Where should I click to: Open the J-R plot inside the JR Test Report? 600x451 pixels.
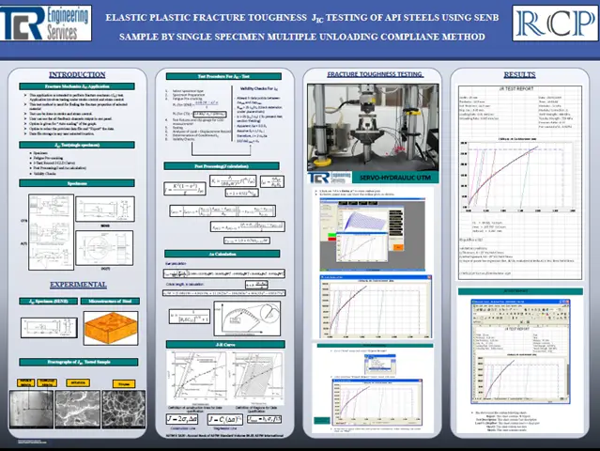pyautogui.click(x=517, y=175)
